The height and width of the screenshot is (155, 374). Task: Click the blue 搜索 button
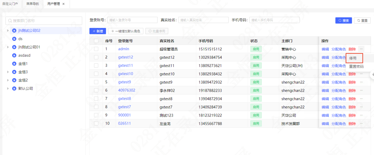[x=343, y=21]
